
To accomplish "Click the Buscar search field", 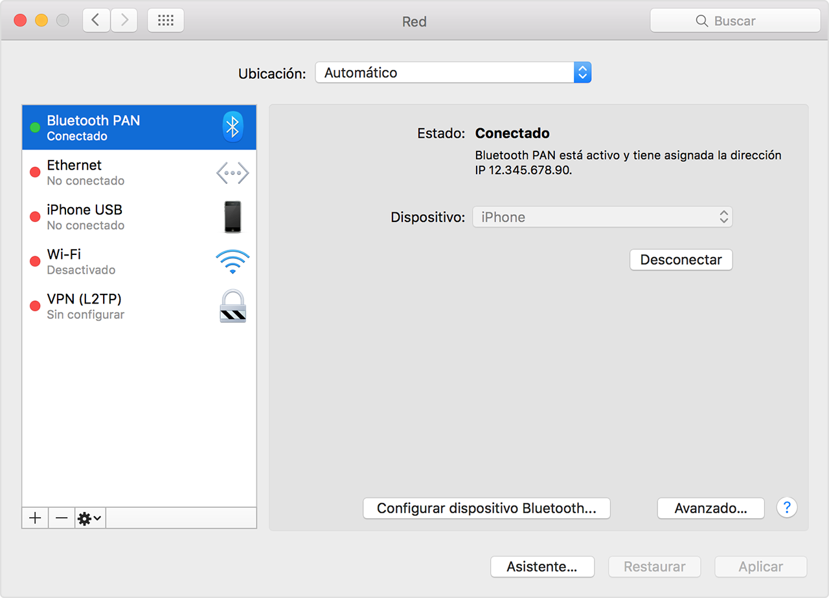I will coord(734,21).
